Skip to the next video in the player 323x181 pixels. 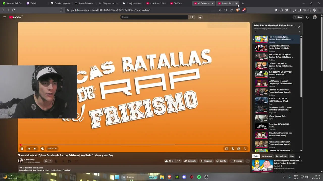coord(35,149)
